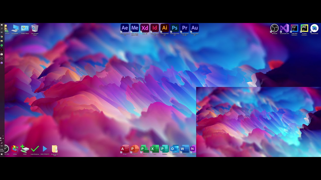This screenshot has width=321, height=180.
Task: Open the MÜZİK drive shortcut
Action: tap(25, 150)
